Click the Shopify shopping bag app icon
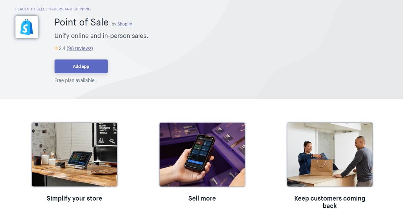Screen dimensions: 403x209 pyautogui.click(x=27, y=27)
